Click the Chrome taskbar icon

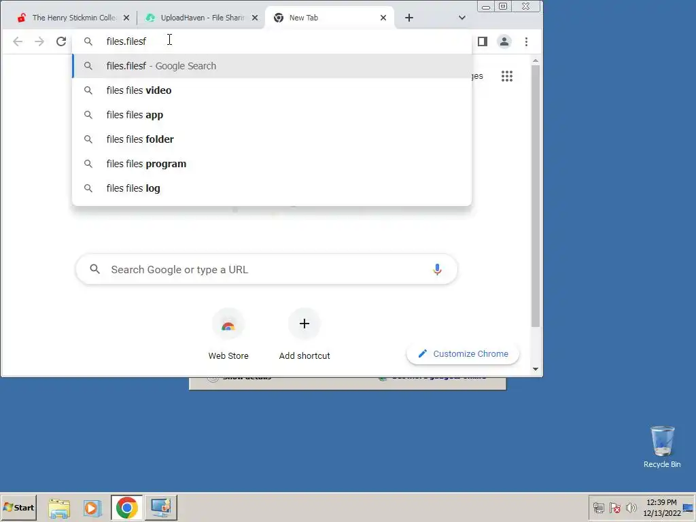[127, 508]
